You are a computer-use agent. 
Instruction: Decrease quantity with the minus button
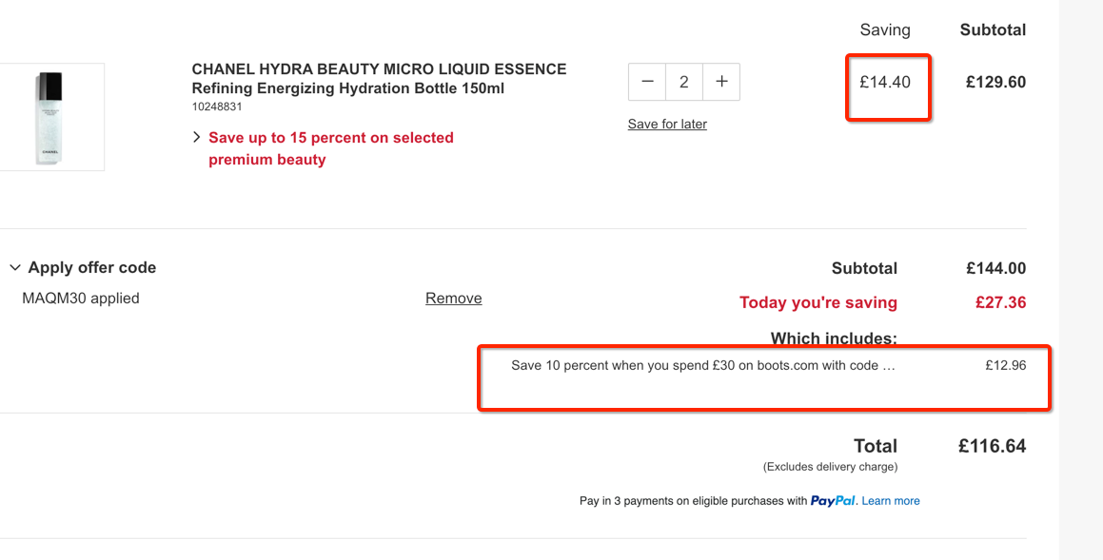(647, 82)
